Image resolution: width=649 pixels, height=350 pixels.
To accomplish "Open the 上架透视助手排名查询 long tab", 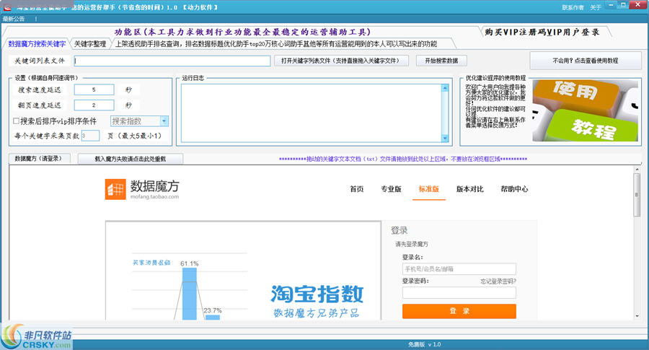I will point(276,44).
